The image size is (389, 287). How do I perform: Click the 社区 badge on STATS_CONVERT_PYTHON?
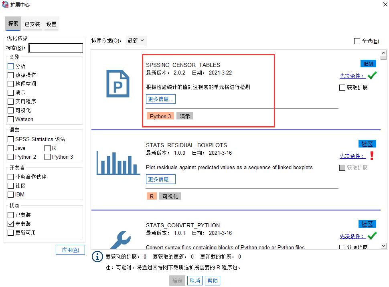pyautogui.click(x=367, y=224)
